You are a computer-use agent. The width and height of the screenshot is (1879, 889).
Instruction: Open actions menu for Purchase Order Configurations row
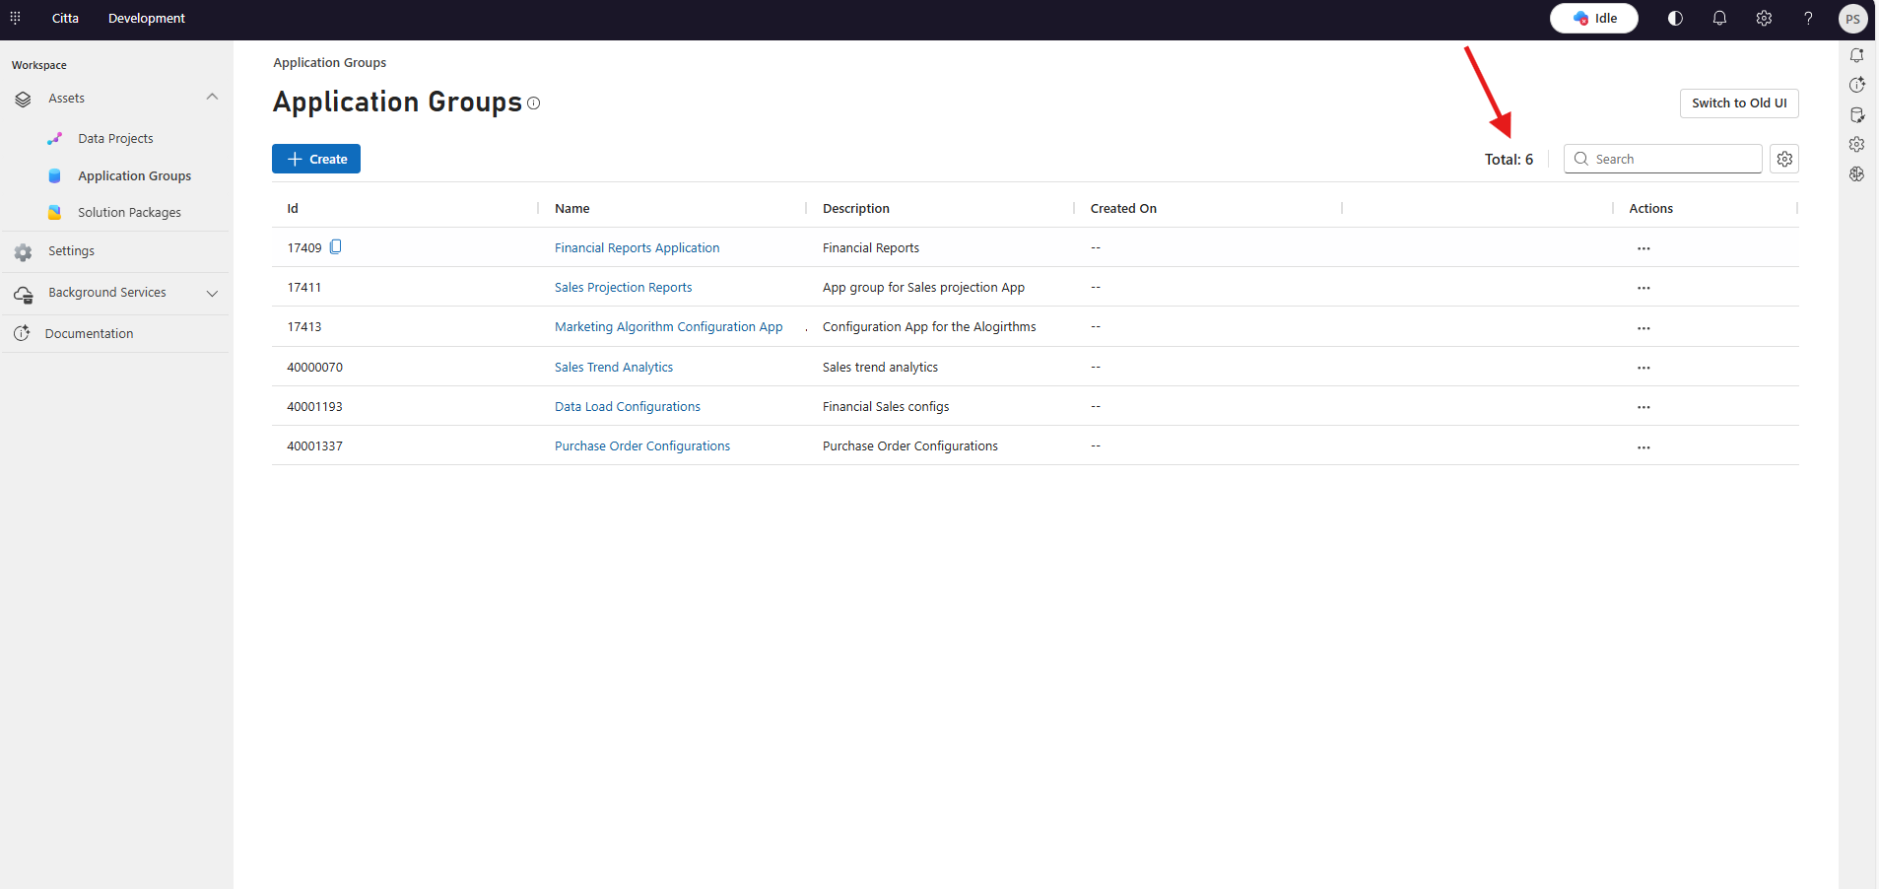[1644, 447]
